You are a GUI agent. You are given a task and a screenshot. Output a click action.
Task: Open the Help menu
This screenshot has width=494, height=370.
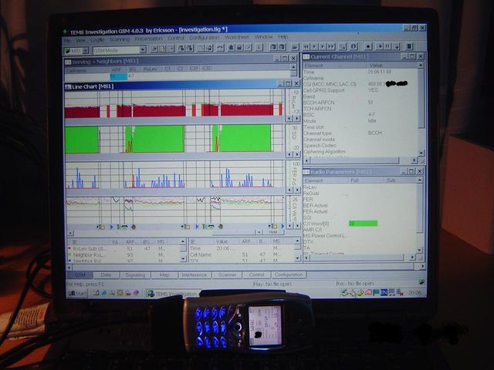pyautogui.click(x=283, y=36)
